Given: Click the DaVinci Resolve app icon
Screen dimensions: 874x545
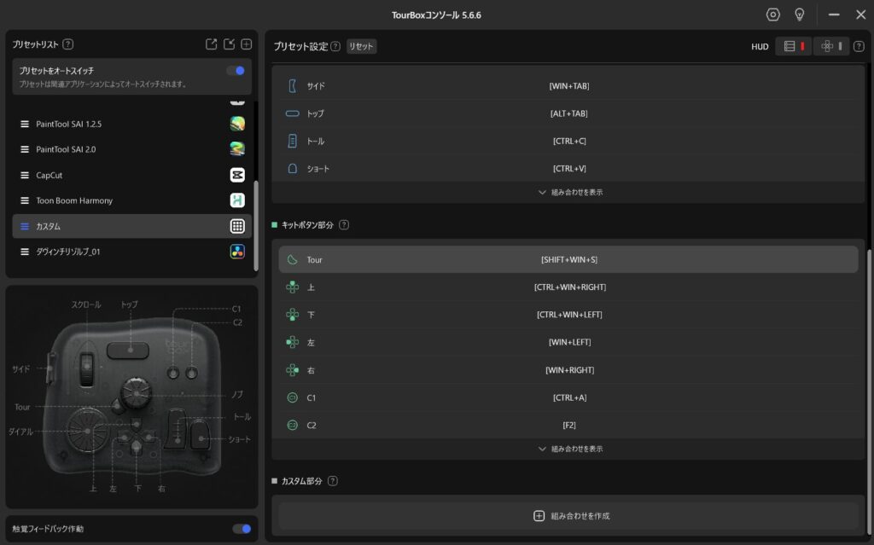Looking at the screenshot, I should [237, 252].
